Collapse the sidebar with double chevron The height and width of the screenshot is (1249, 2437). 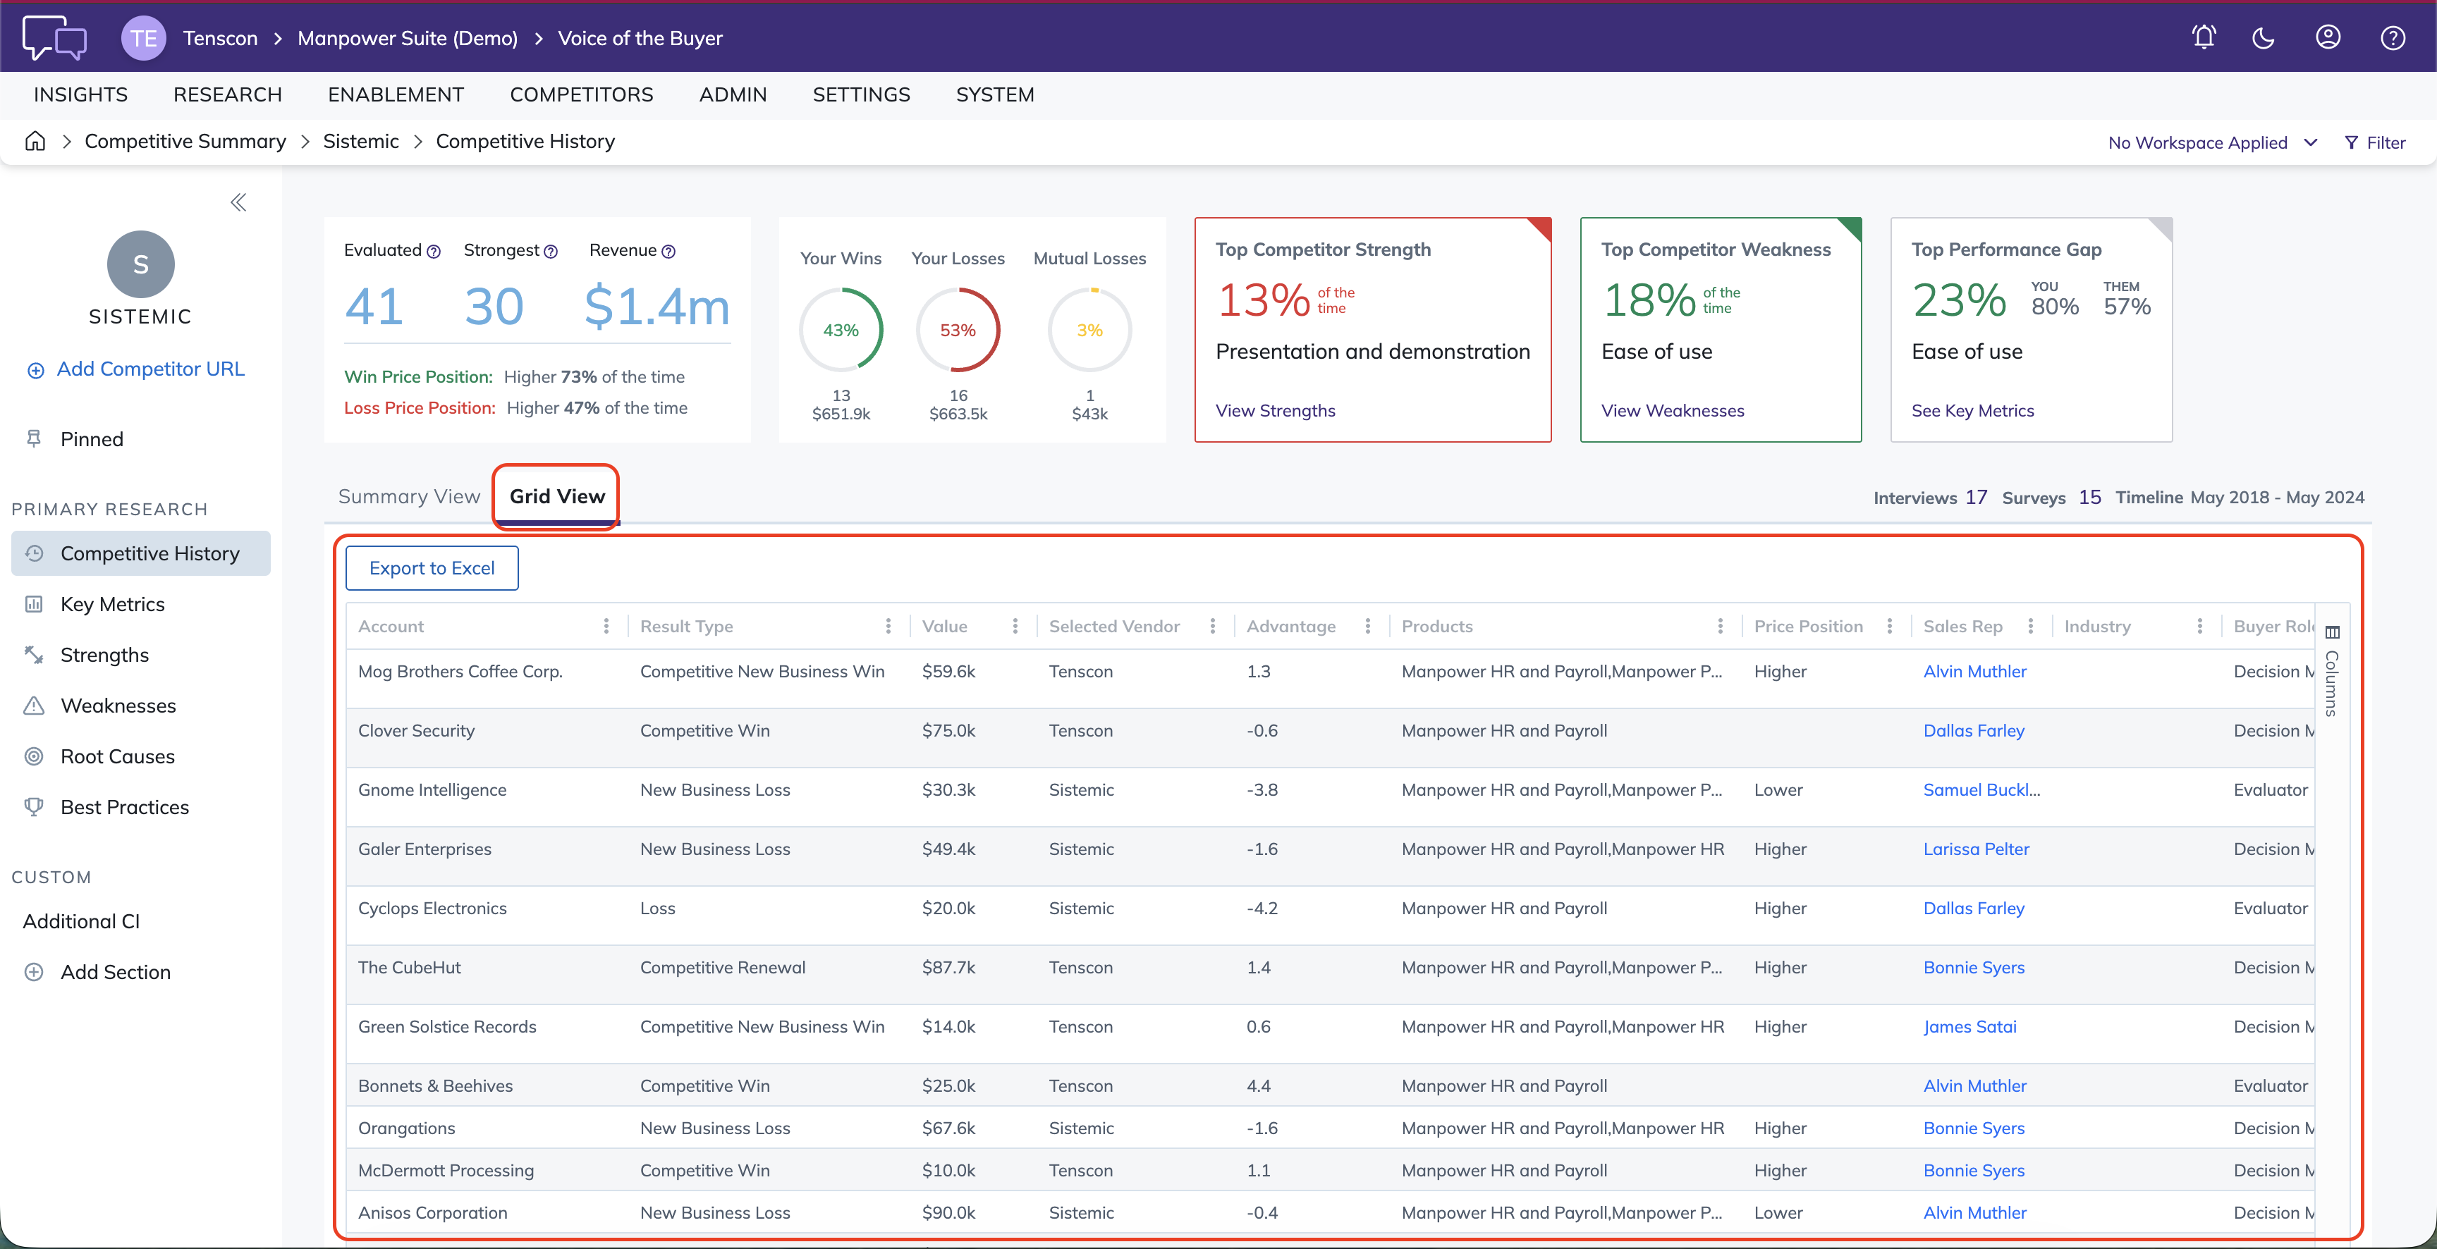point(238,202)
